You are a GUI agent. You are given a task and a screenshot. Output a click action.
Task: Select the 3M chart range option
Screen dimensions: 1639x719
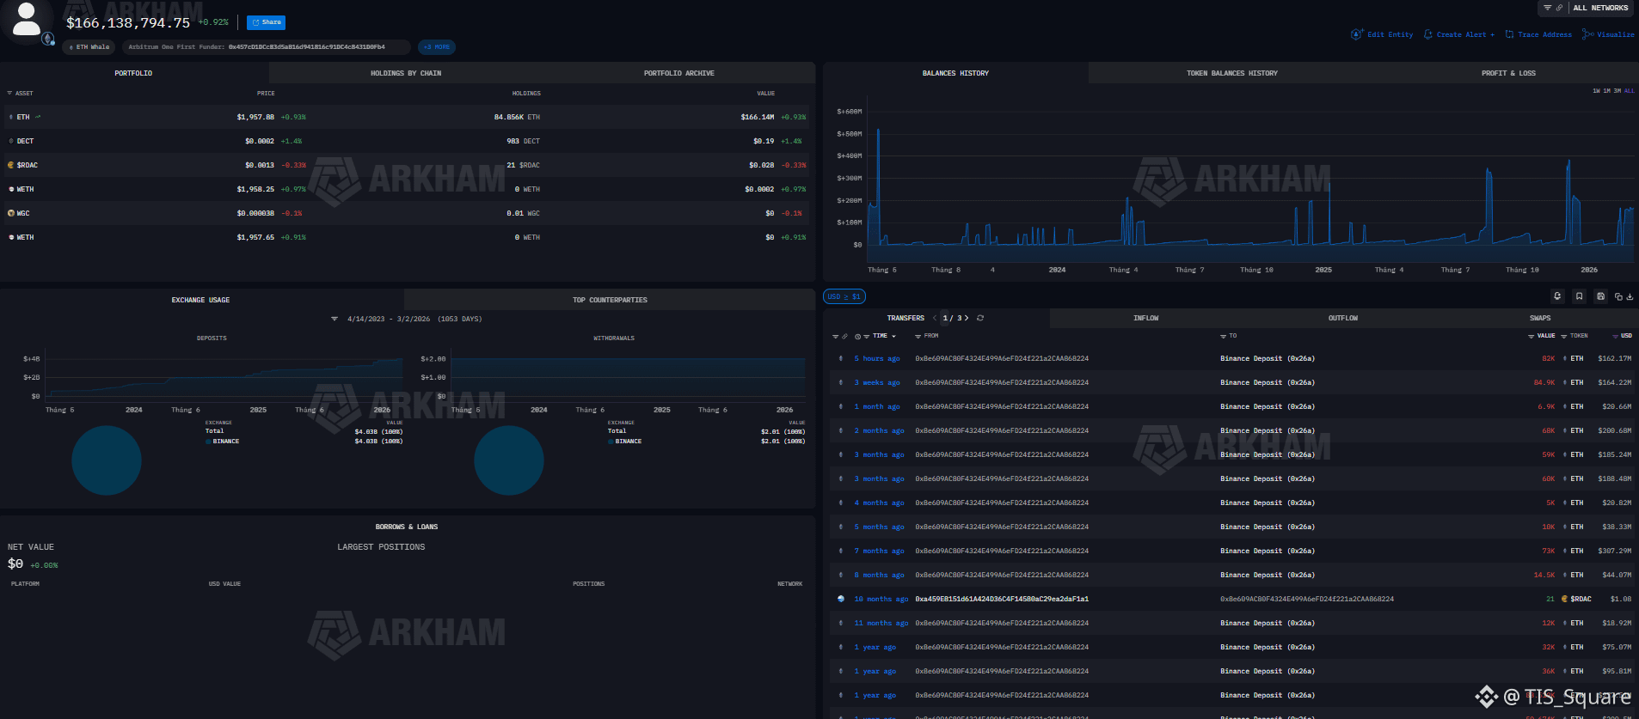click(1617, 90)
